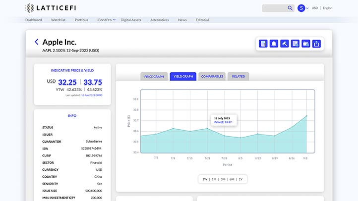Screen dimensions: 358x201
Task: Open the Related tab
Action: coord(239,77)
